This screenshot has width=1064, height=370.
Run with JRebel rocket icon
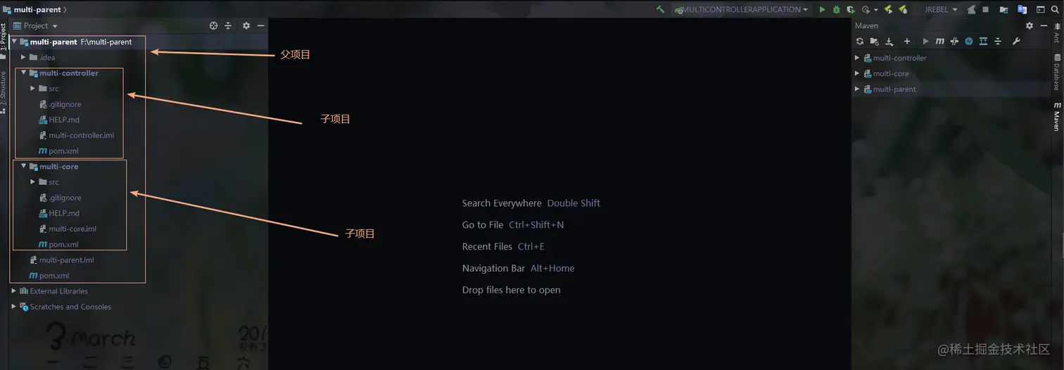(x=888, y=10)
